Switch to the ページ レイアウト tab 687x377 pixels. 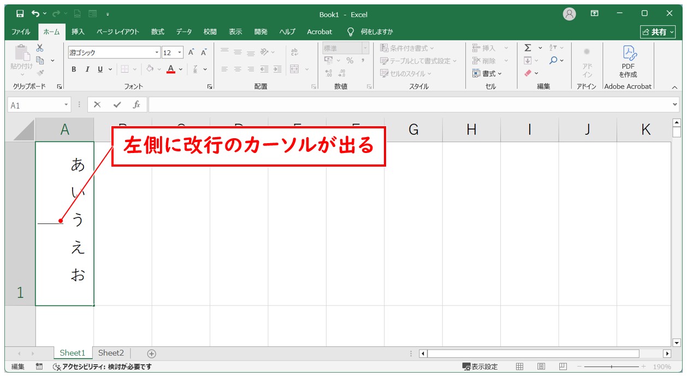point(118,32)
